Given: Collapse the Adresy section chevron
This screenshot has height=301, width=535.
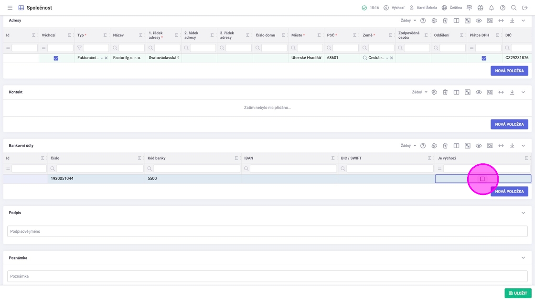Looking at the screenshot, I should [x=523, y=21].
